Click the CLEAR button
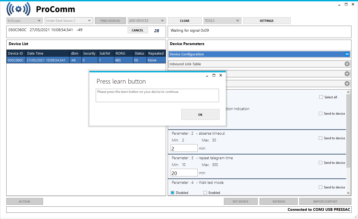Viewport: 358px width, 219px height. coord(185,20)
